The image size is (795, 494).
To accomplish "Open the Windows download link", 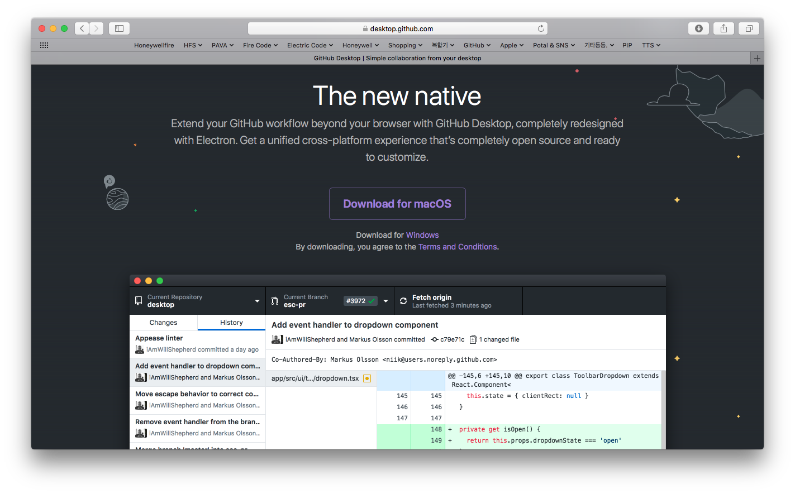I will [x=422, y=235].
